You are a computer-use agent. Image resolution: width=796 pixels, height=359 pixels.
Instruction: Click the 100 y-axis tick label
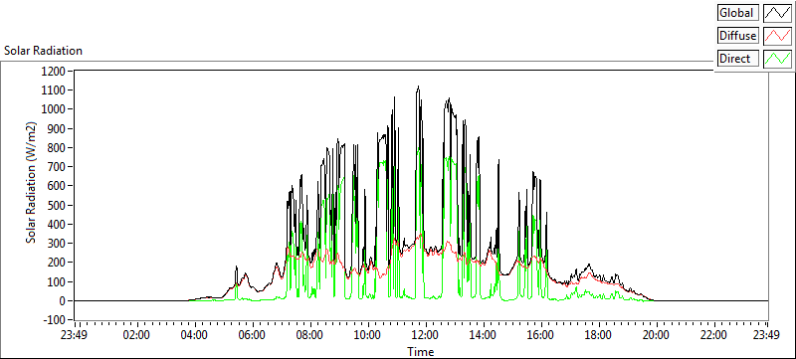coord(58,281)
